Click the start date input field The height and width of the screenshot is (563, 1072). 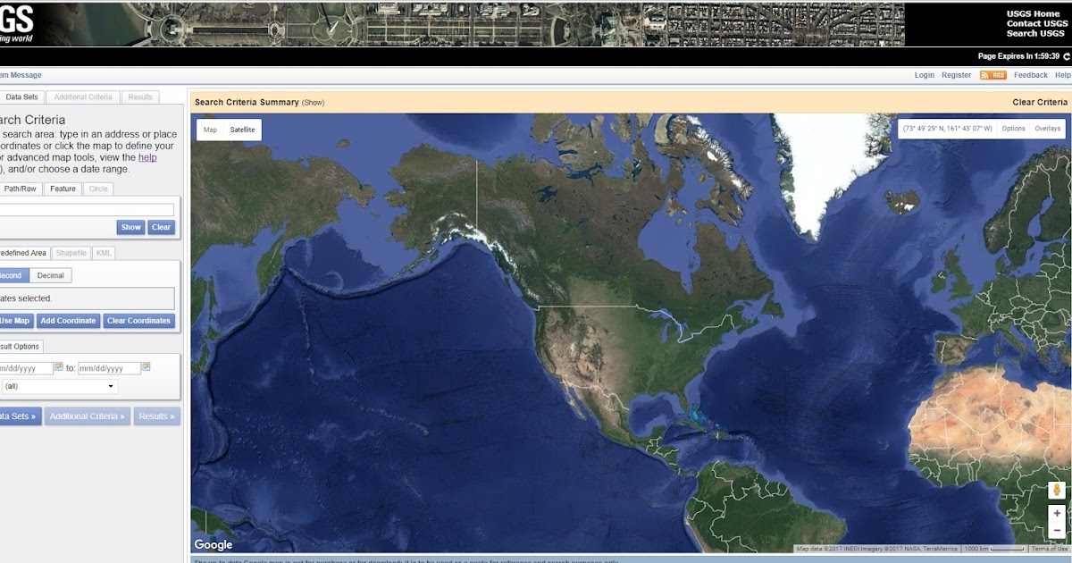[x=25, y=367]
